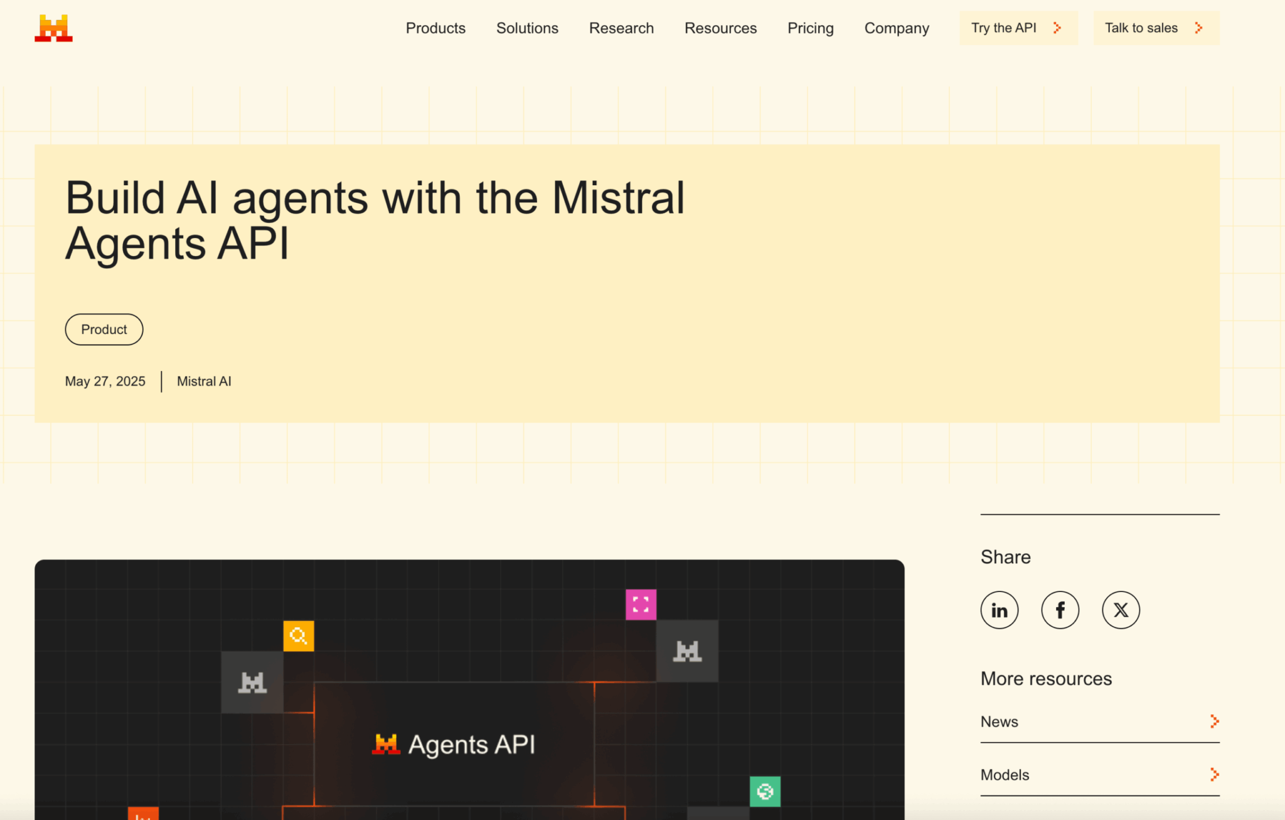The height and width of the screenshot is (820, 1285).
Task: Open the Products dropdown
Action: (435, 28)
